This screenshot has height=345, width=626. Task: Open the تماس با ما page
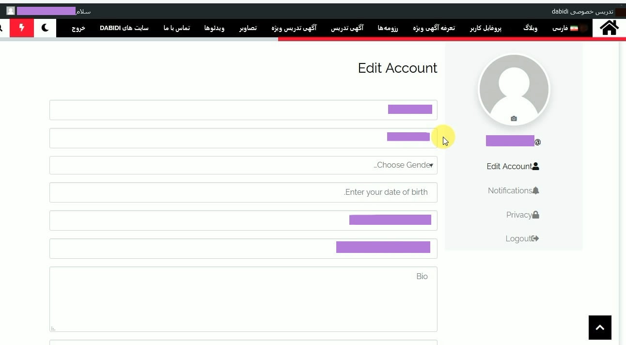176,28
